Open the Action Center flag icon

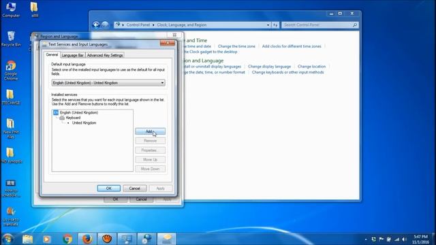pos(381,239)
